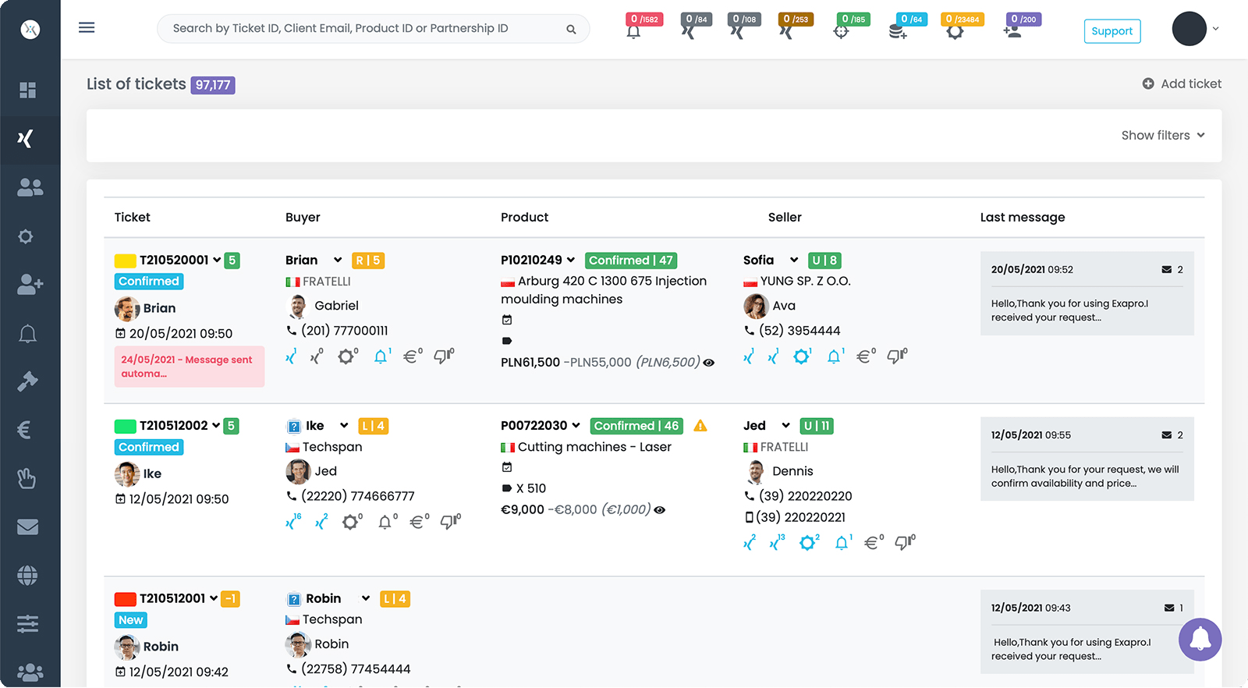1248x688 pixels.
Task: Open the globe icon in the sidebar
Action: [28, 576]
